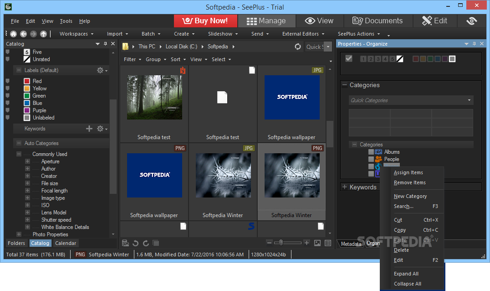Click the SeePlus app icon in title bar

point(9,6)
